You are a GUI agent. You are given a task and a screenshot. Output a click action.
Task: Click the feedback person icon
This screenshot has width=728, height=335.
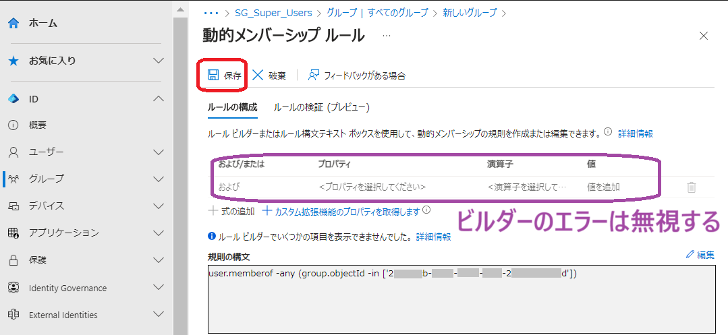(x=314, y=75)
